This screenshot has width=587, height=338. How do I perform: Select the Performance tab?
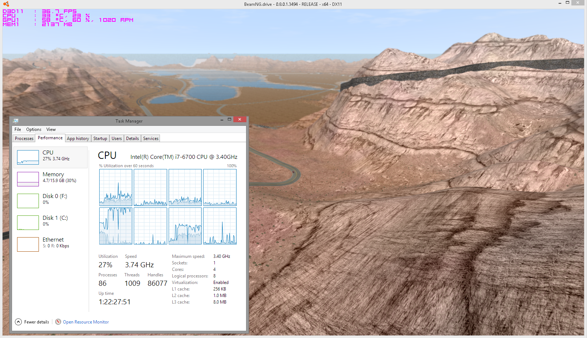tap(50, 138)
